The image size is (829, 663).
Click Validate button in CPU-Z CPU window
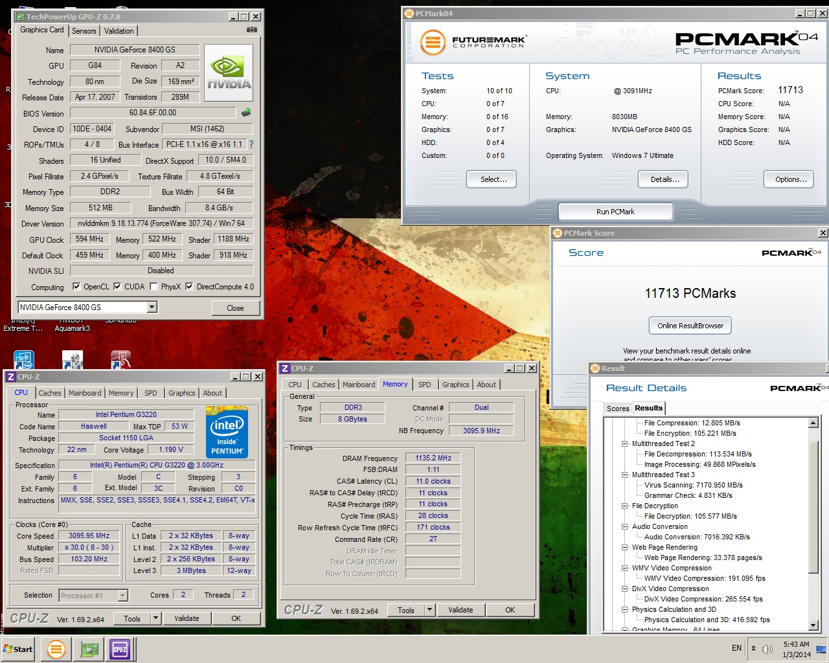(x=187, y=618)
